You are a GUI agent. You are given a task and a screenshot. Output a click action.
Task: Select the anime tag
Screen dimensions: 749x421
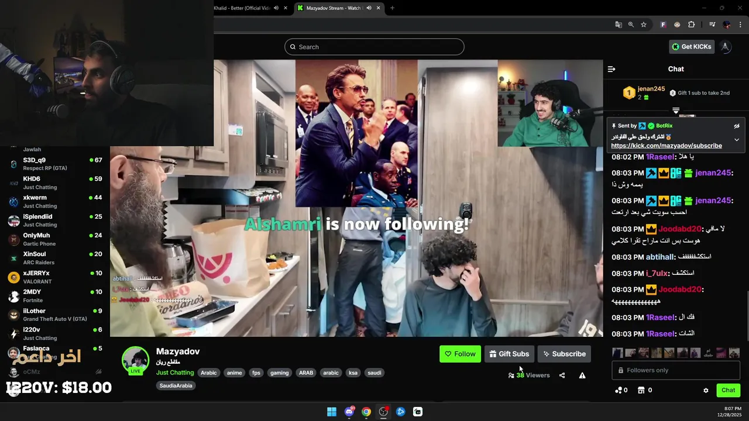(x=234, y=372)
